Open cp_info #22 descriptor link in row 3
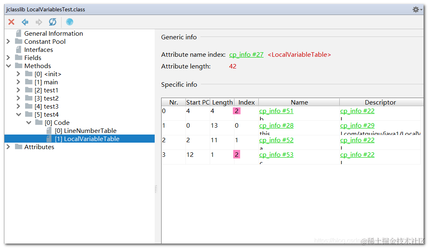 coord(357,154)
